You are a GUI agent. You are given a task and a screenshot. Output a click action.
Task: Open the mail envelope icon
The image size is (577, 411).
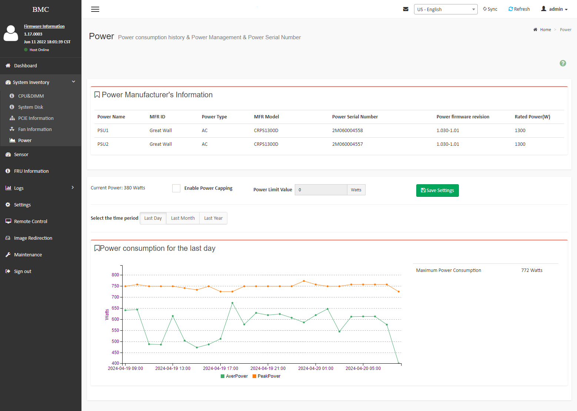click(406, 9)
